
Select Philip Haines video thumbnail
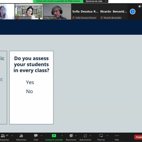[57, 12]
